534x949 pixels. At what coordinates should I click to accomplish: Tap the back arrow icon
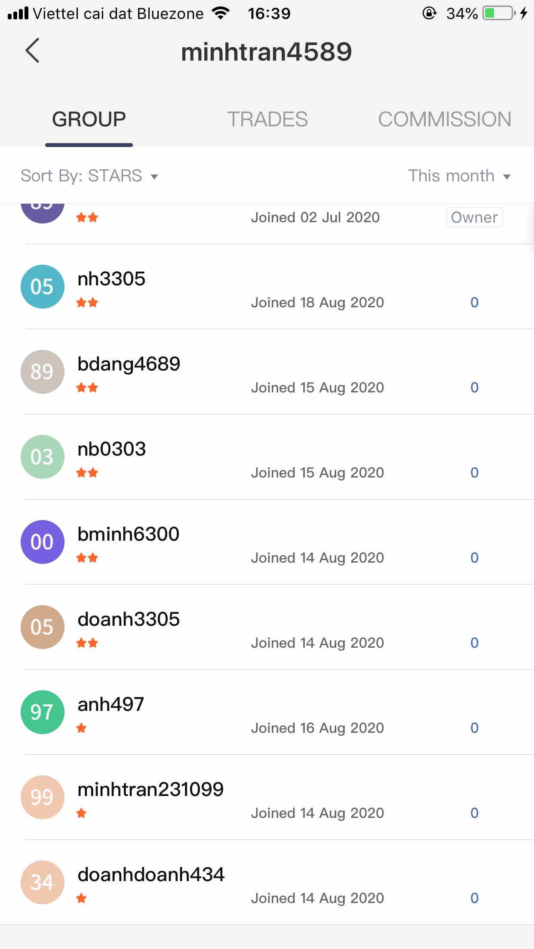[x=33, y=51]
